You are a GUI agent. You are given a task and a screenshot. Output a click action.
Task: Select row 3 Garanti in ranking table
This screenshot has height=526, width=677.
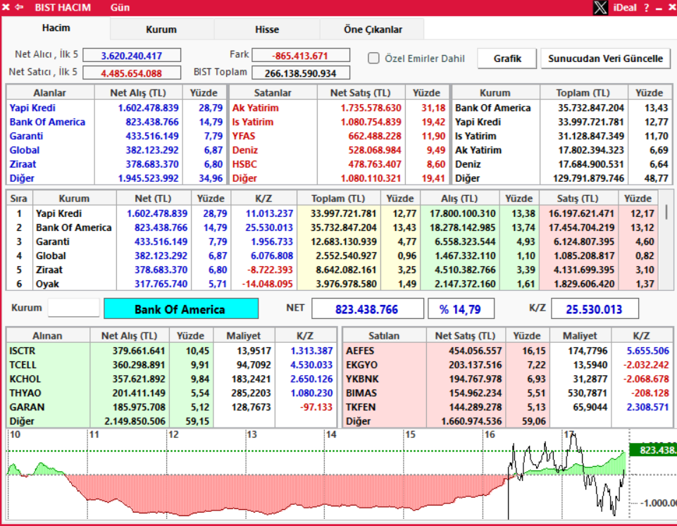(x=332, y=242)
